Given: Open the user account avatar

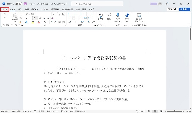Looking at the screenshot, I should click(160, 4).
